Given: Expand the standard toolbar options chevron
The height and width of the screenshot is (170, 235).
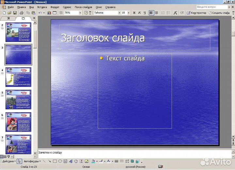Looking at the screenshot, I should click(90, 13).
